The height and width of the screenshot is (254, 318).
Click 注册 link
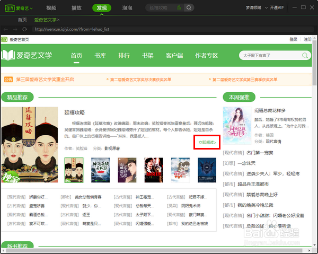(x=307, y=39)
